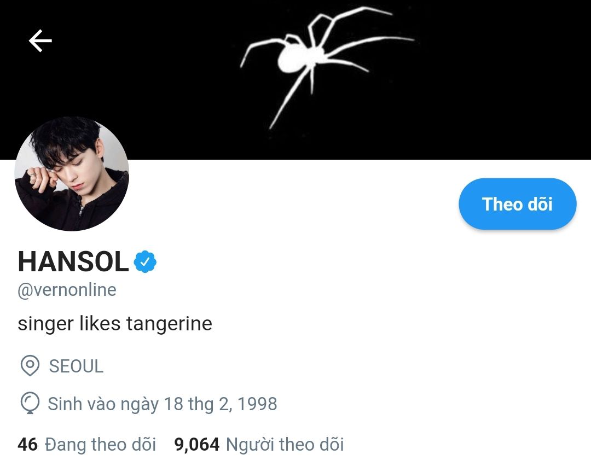Click the year 1998 in the birth date
The width and height of the screenshot is (591, 472).
pos(257,404)
